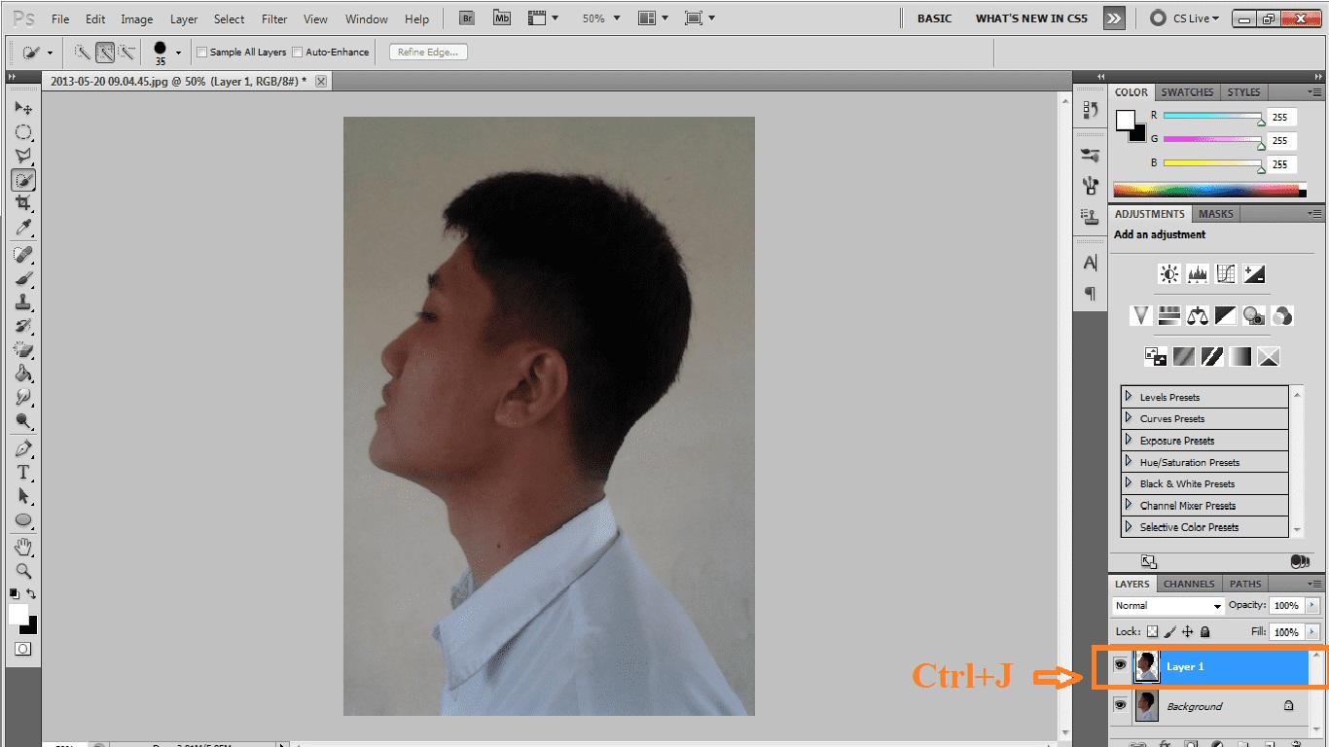The image size is (1329, 747).
Task: Select the Eyedropper tool
Action: (23, 228)
